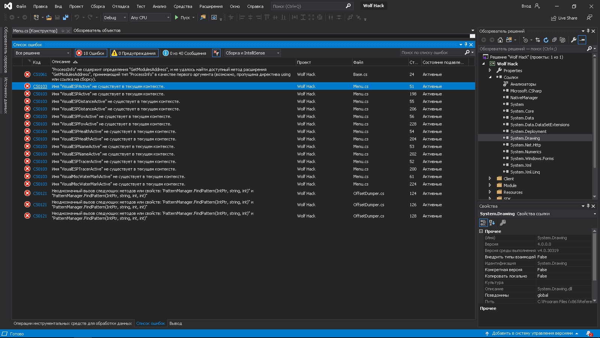
Task: Click the notifications icon in status bar
Action: 589,333
